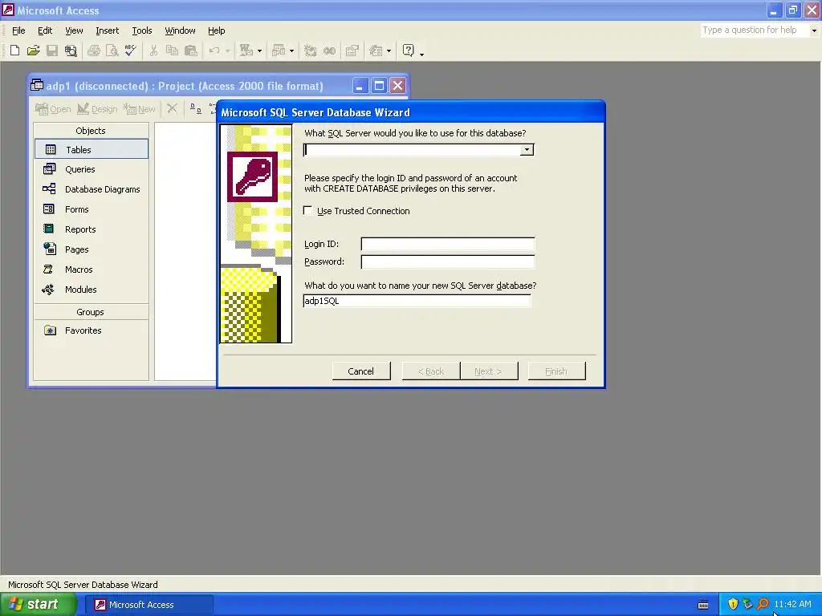Open the Analyze dropdown arrow
Image resolution: width=822 pixels, height=616 pixels.
point(291,51)
